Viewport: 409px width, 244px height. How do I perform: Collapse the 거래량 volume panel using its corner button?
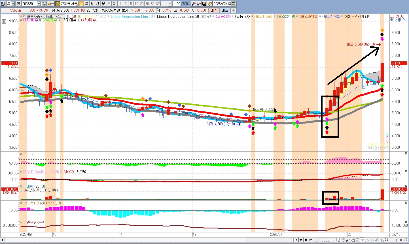click(406, 186)
